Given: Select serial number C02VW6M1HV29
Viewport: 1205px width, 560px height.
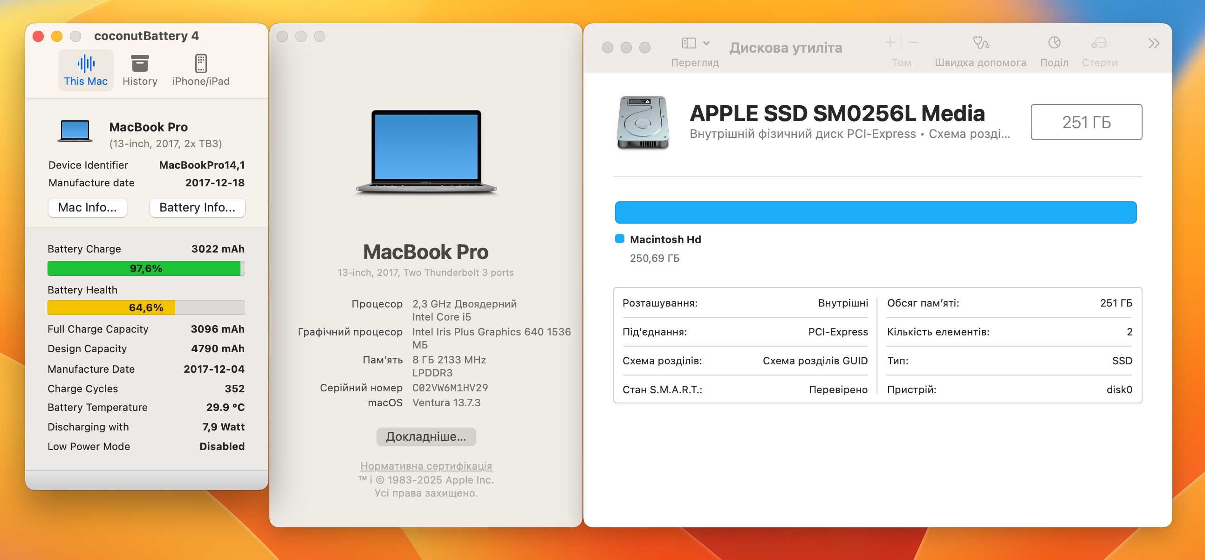Looking at the screenshot, I should 450,387.
